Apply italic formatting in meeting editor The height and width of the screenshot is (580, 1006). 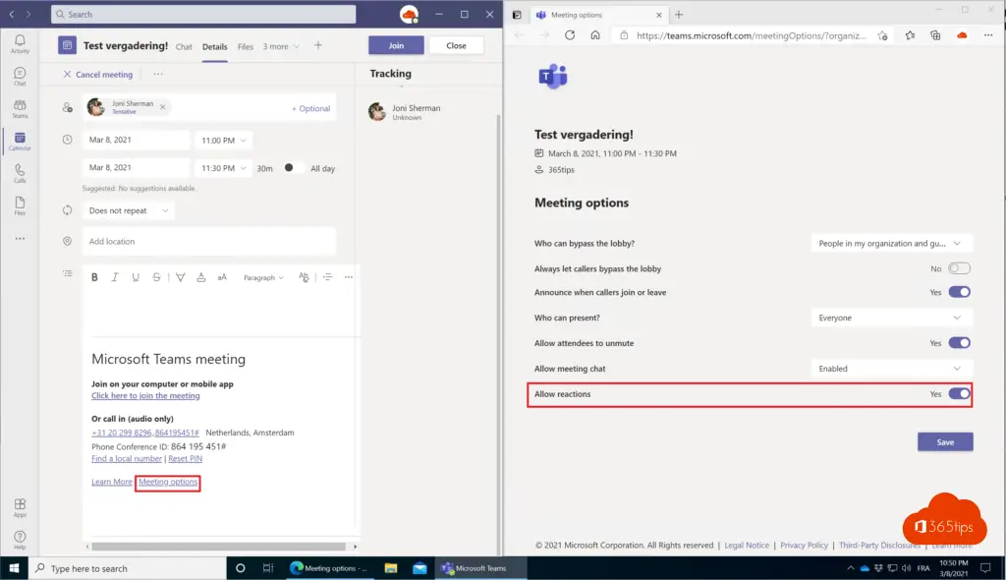coord(115,277)
